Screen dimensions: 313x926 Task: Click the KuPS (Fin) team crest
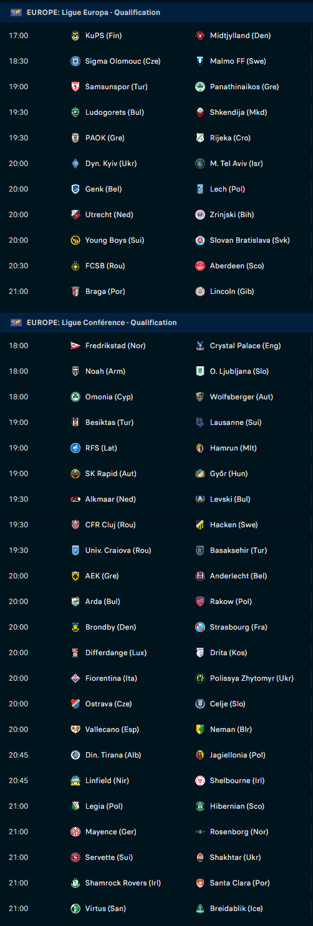(x=75, y=36)
